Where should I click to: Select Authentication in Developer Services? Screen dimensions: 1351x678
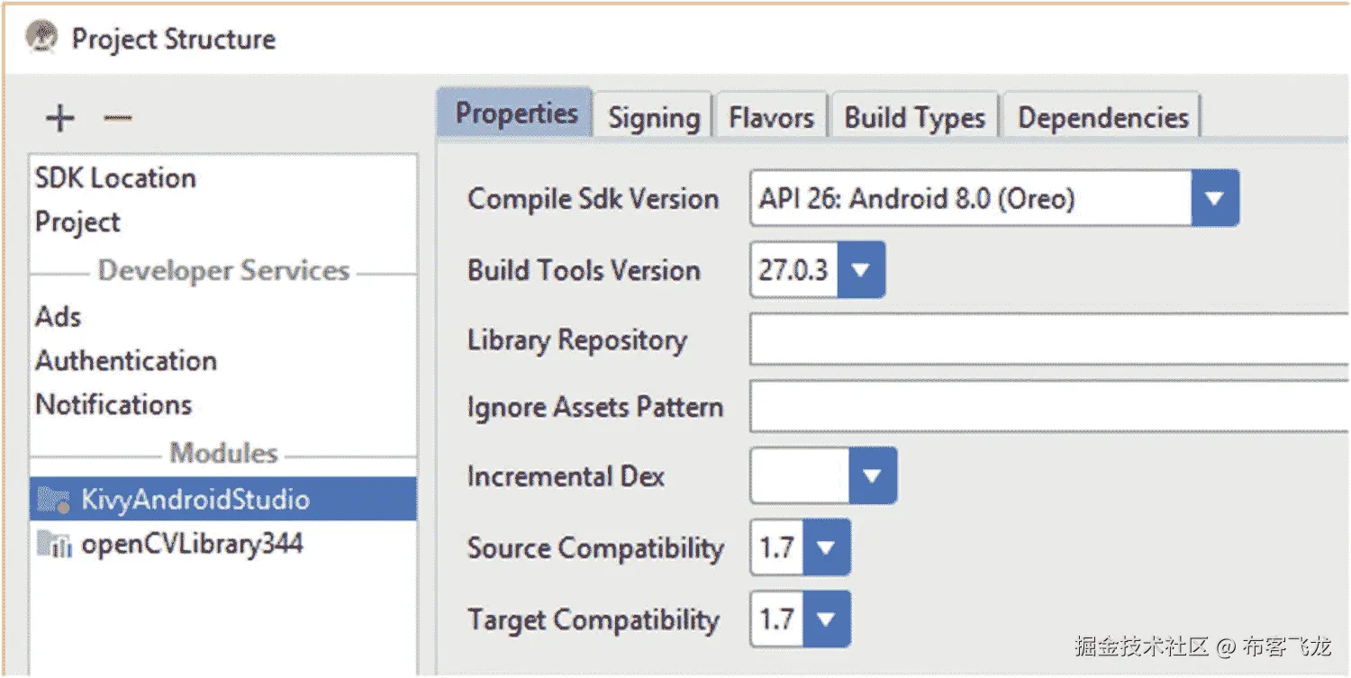pos(126,361)
